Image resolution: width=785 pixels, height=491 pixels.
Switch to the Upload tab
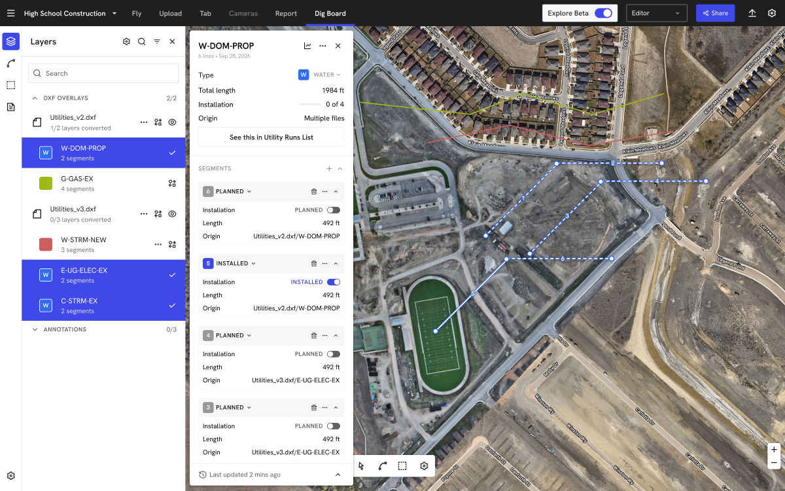pos(171,13)
